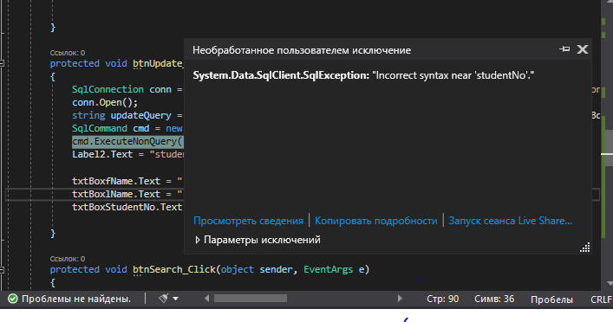Click the CRLF line ending indicator
This screenshot has height=322, width=613.
coord(601,299)
